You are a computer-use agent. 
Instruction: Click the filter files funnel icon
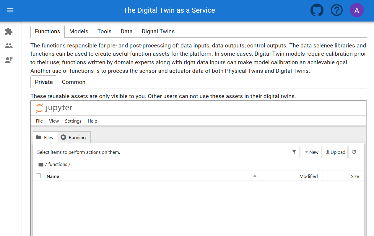[x=294, y=152]
